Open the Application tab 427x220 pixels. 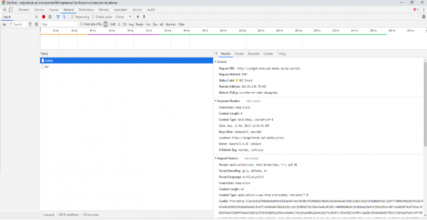(x=121, y=10)
